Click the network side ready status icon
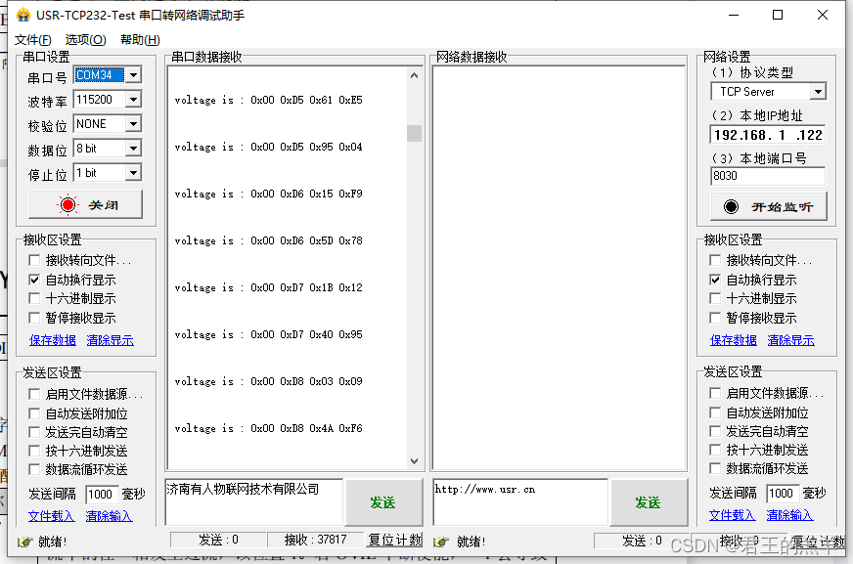The width and height of the screenshot is (853, 564). 441,542
